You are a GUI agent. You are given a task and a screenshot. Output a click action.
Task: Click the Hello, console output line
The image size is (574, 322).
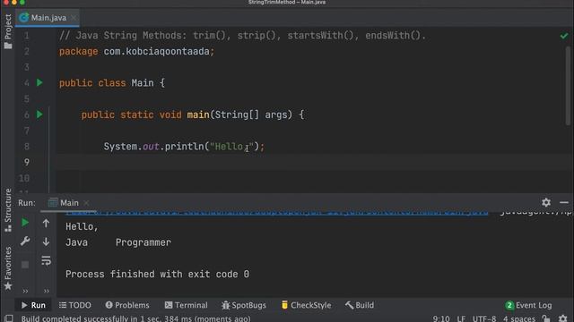tap(82, 226)
